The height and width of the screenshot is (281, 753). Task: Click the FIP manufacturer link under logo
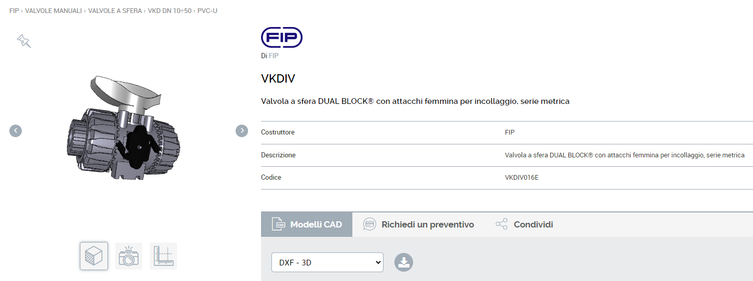coord(273,56)
